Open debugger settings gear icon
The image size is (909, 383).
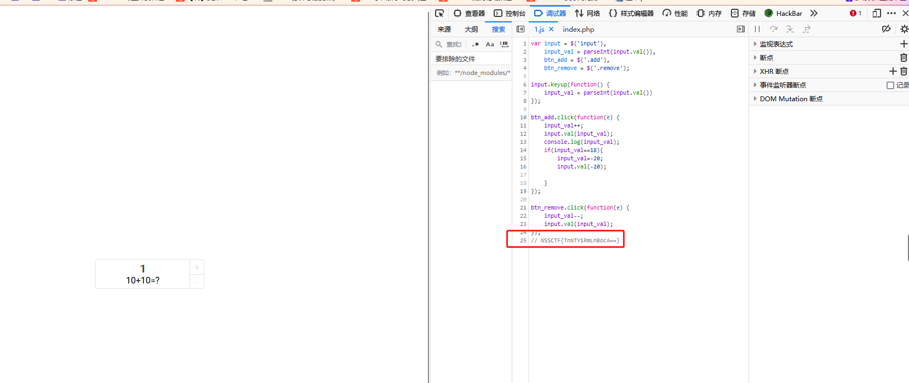[904, 29]
